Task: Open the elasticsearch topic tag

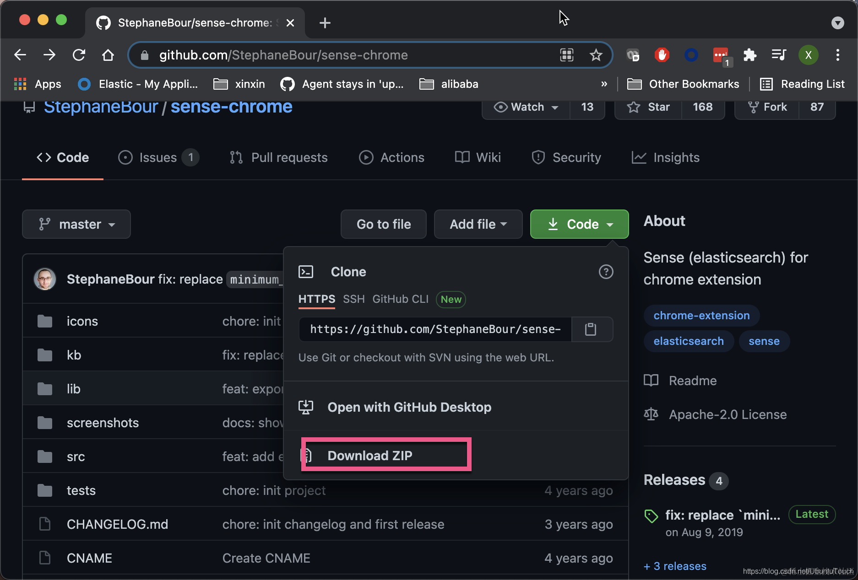Action: (689, 341)
